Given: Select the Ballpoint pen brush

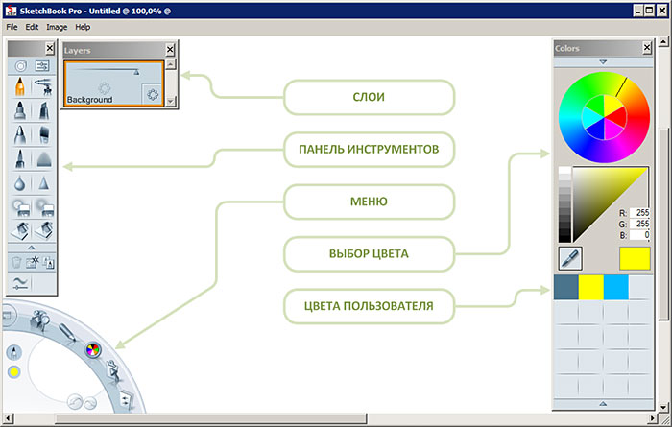Looking at the screenshot, I should (20, 135).
